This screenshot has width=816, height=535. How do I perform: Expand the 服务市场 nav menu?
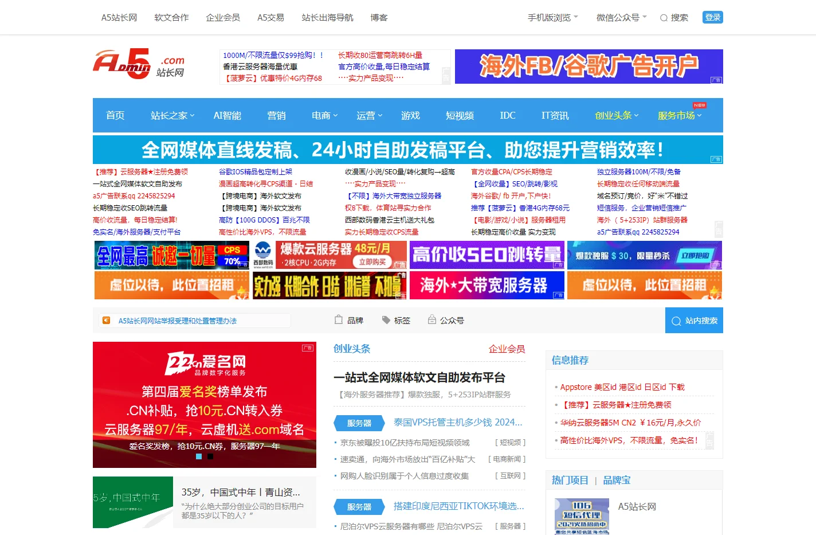[680, 115]
